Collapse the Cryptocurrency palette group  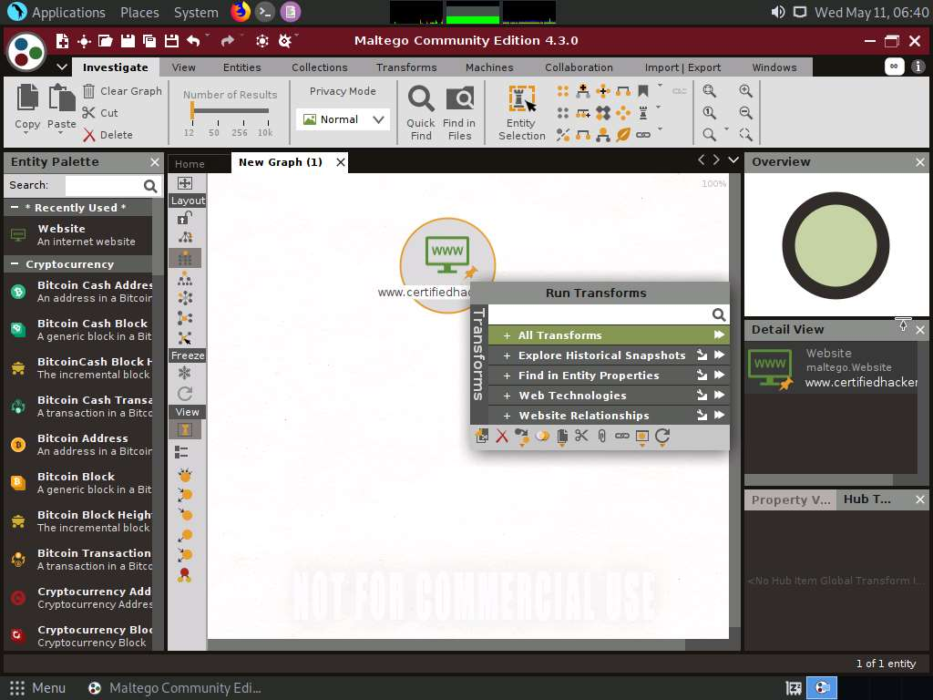click(x=15, y=264)
